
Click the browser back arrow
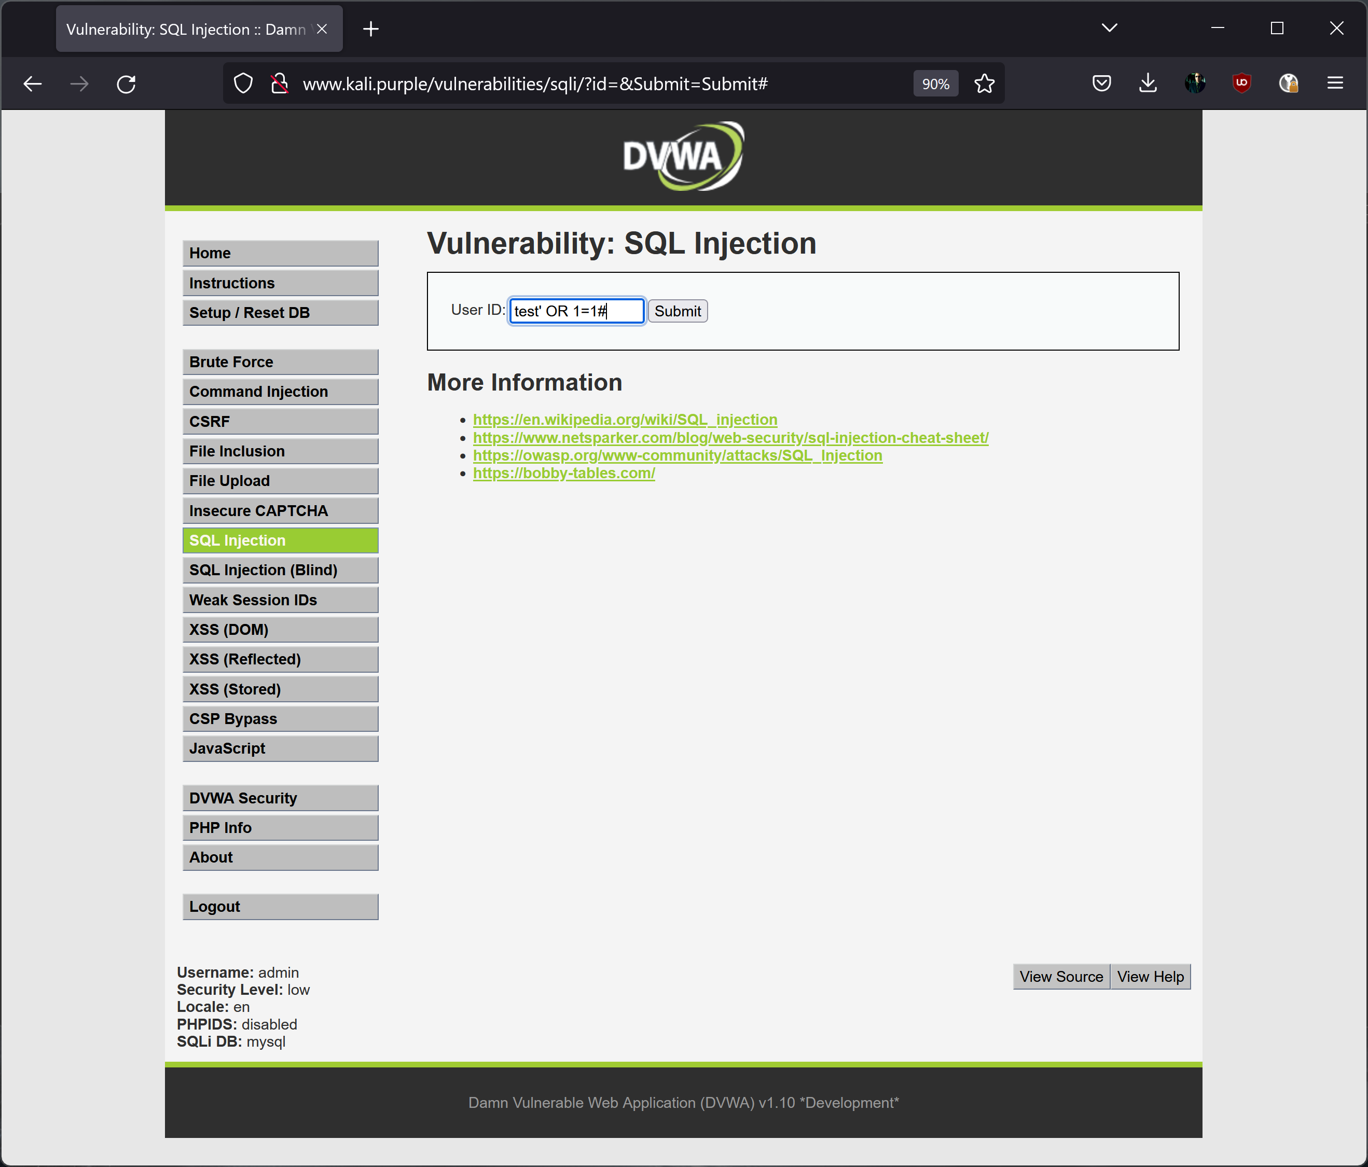coord(32,84)
